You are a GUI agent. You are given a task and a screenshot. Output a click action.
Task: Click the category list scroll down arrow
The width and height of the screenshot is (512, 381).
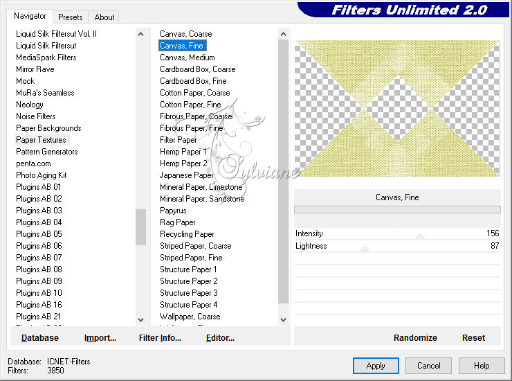(x=140, y=320)
